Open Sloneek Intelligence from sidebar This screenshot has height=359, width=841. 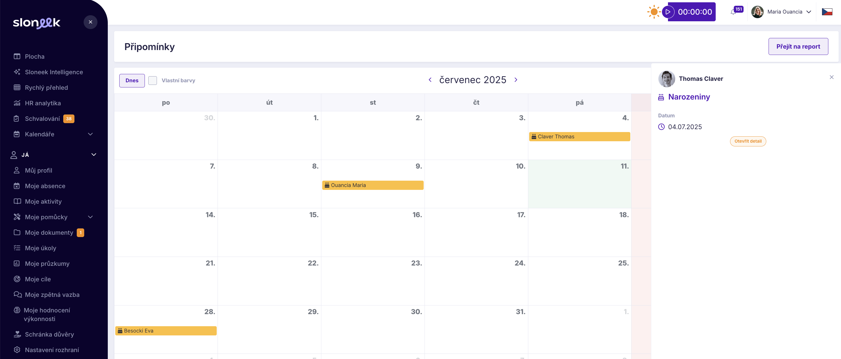click(54, 72)
